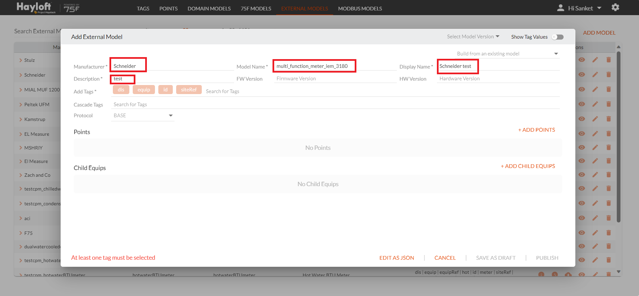This screenshot has height=296, width=639.
Task: Click the + ADD CHILD EQUIPS link
Action: (528, 166)
